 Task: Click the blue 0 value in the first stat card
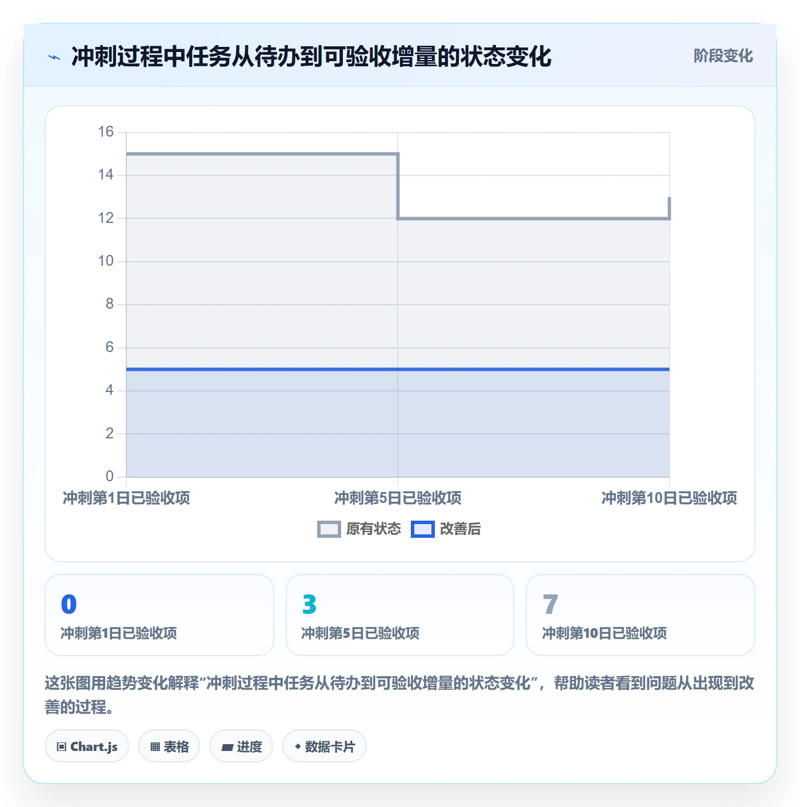click(69, 604)
